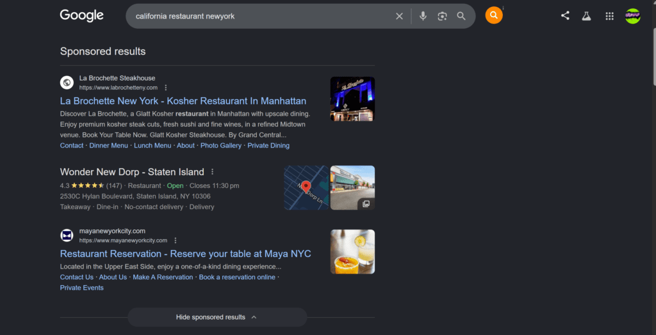The image size is (656, 335).
Task: Clear the search query with X icon
Action: pos(400,16)
